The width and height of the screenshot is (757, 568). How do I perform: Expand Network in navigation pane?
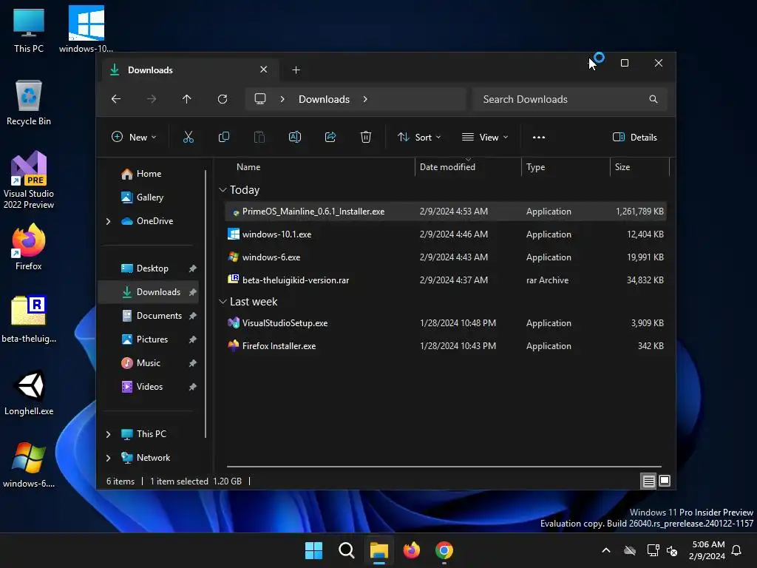108,458
